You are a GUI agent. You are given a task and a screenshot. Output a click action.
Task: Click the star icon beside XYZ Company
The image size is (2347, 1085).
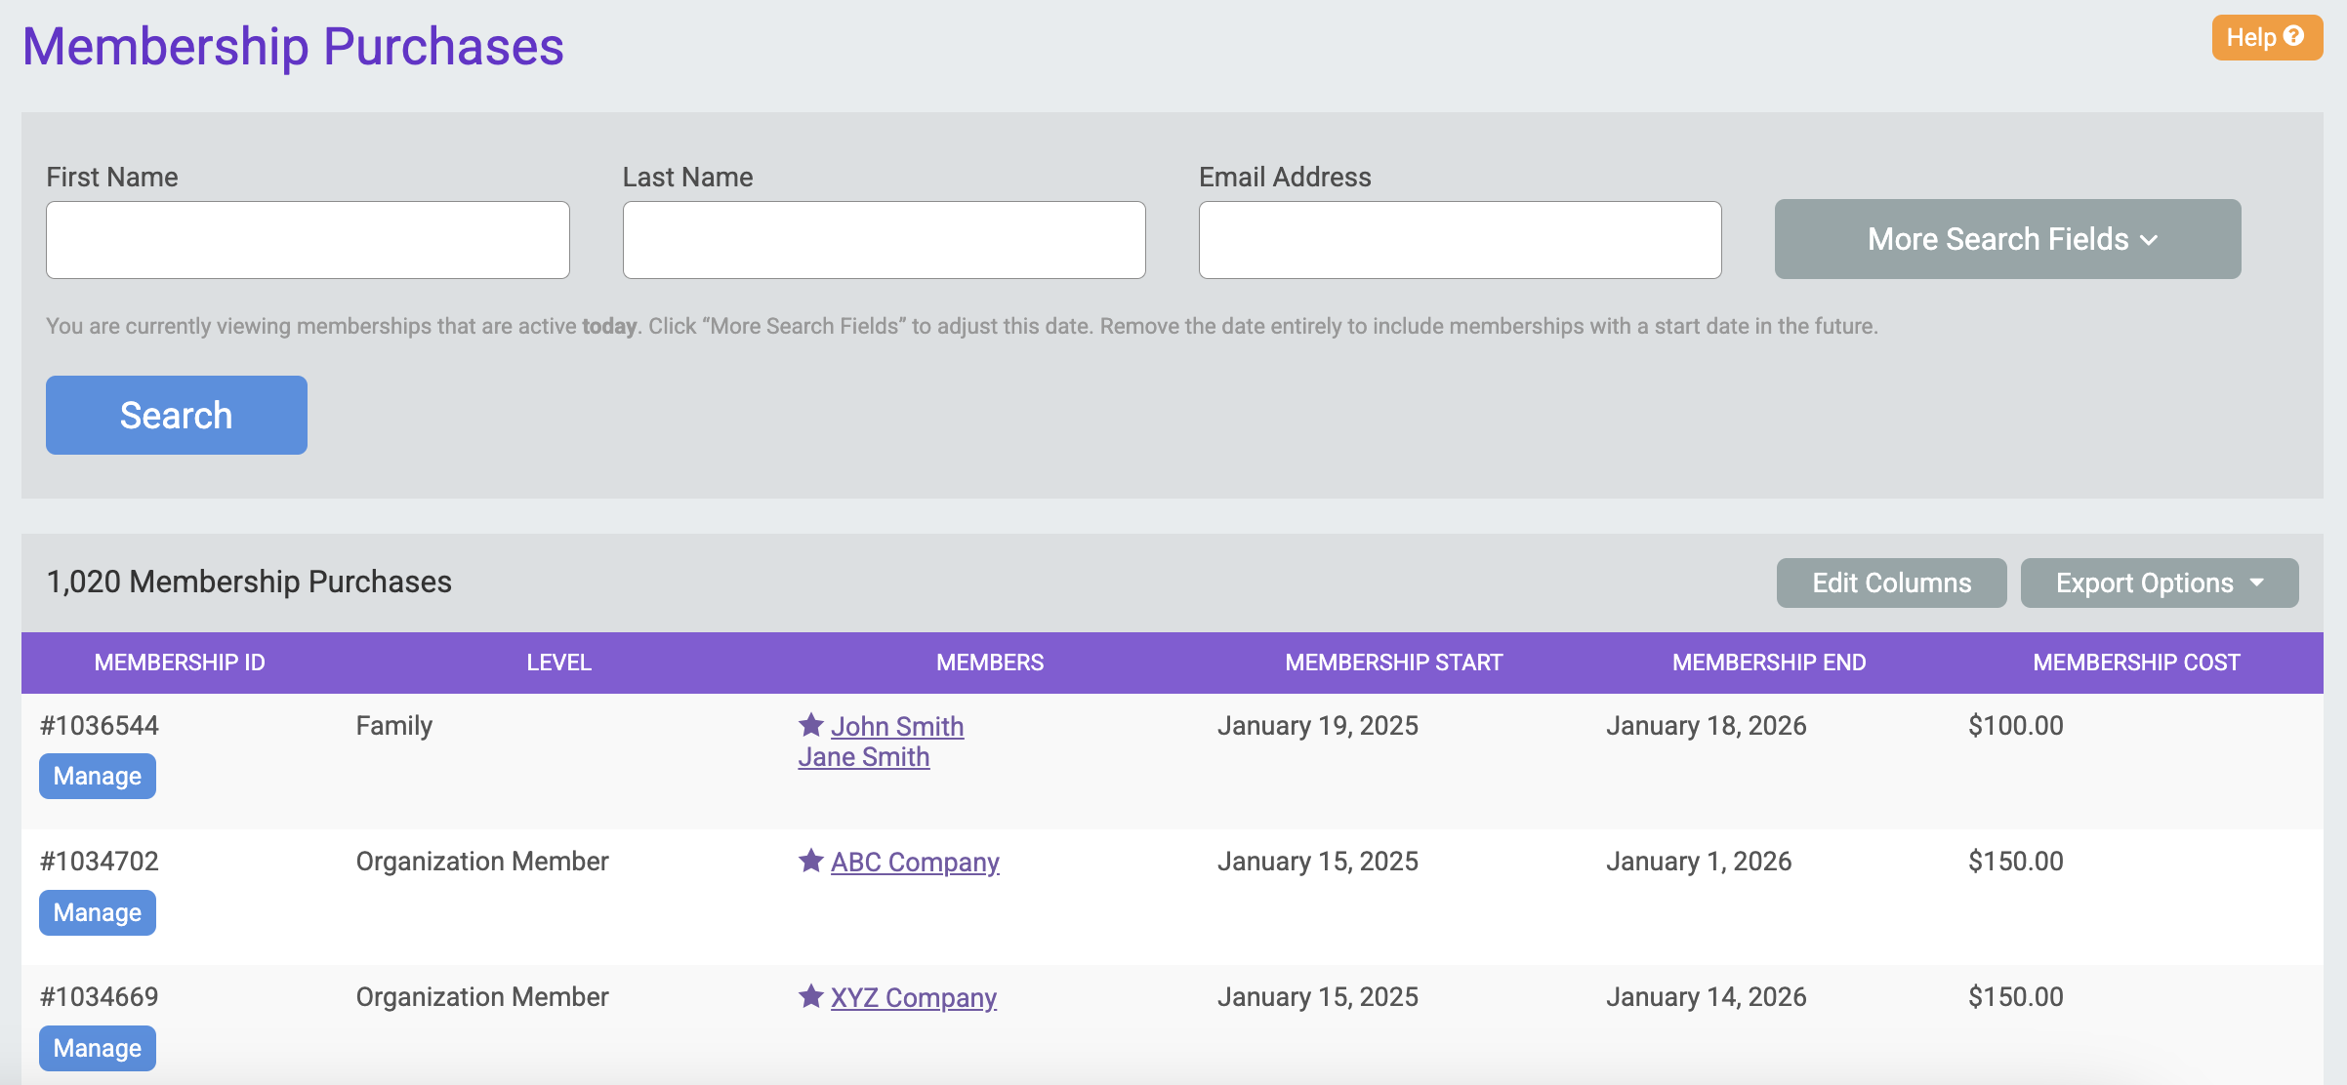point(810,996)
